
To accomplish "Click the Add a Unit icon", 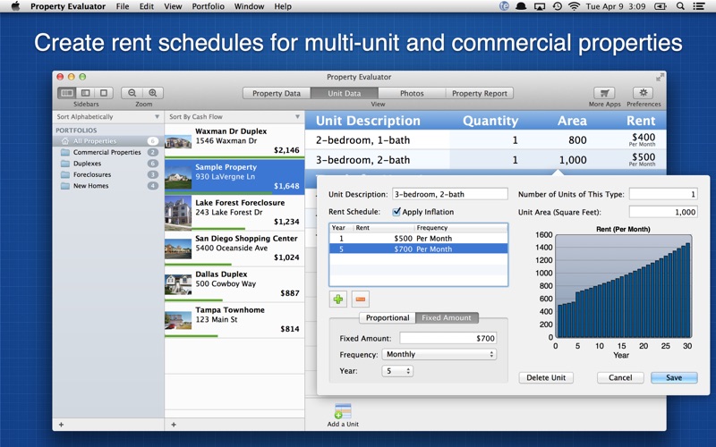I will pos(343,411).
